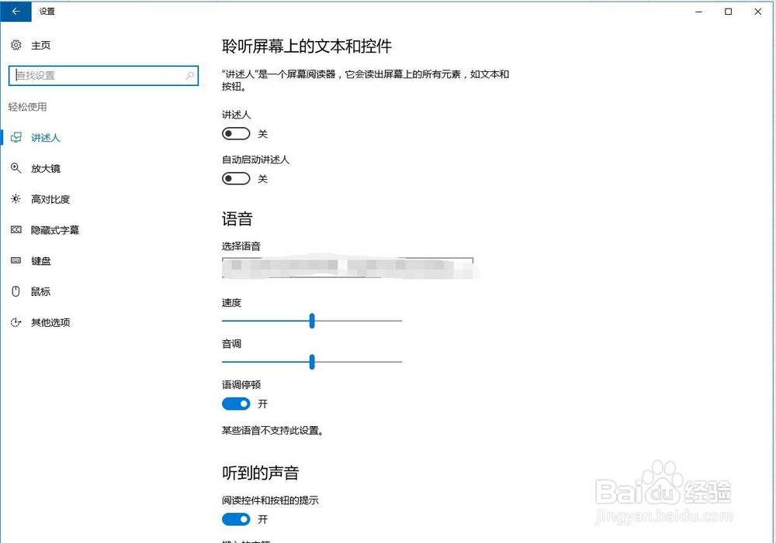The height and width of the screenshot is (543, 776).
Task: Disable the 语调停顿 intonation pause switch
Action: tap(236, 404)
